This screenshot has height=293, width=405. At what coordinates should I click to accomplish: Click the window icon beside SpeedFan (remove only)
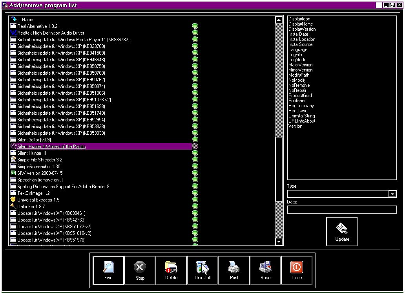pos(13,180)
